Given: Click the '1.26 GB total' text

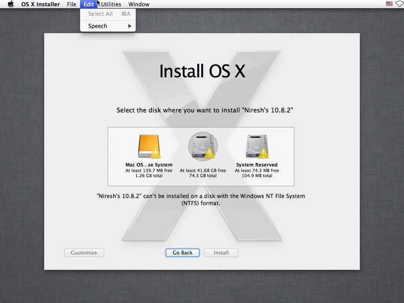Looking at the screenshot, I should point(149,176).
